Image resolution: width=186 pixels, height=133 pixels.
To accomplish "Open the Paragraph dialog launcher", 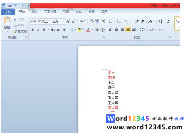I will (x=170, y=38).
